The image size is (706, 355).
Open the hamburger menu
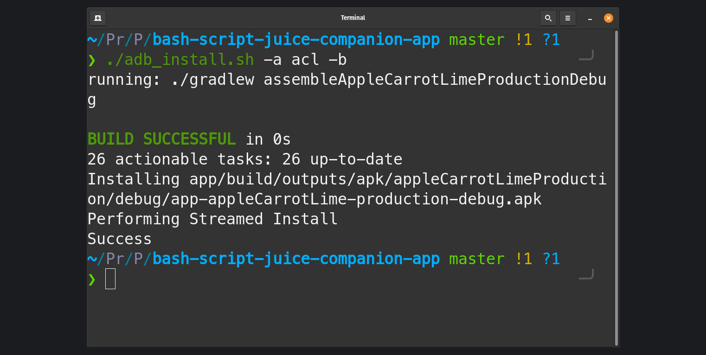coord(567,18)
